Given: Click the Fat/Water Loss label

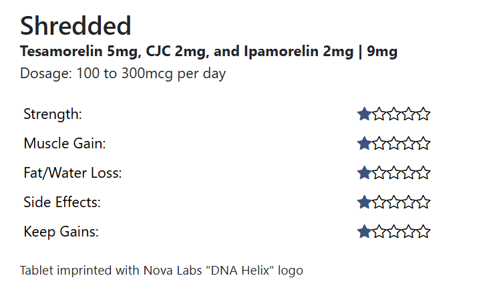Looking at the screenshot, I should coord(72,173).
